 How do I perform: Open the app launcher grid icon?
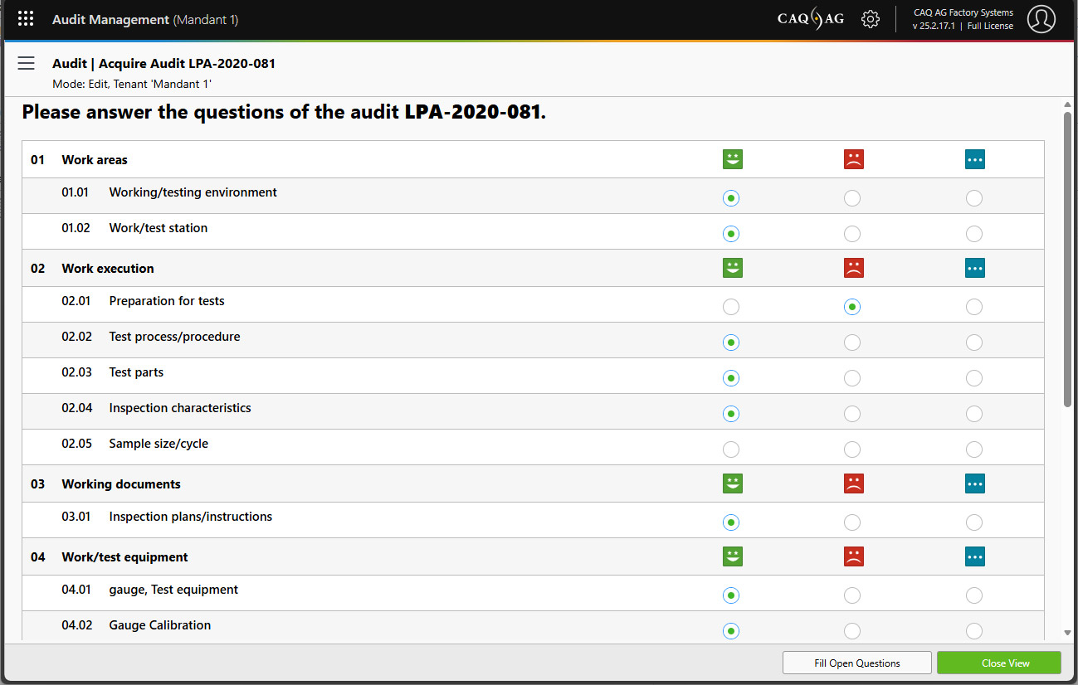point(26,19)
